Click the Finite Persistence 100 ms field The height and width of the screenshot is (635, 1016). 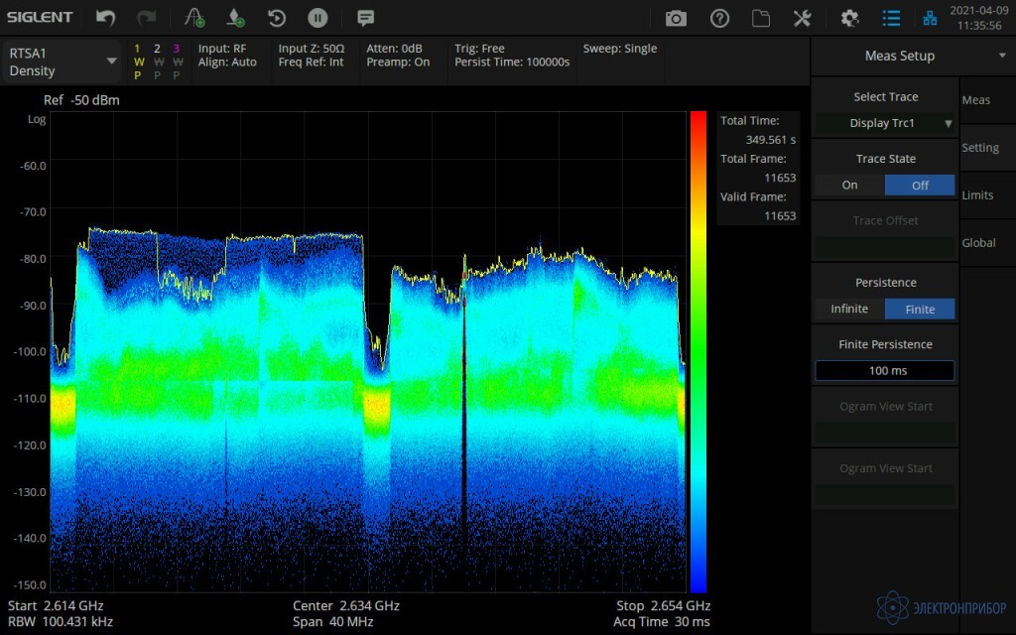click(x=885, y=371)
